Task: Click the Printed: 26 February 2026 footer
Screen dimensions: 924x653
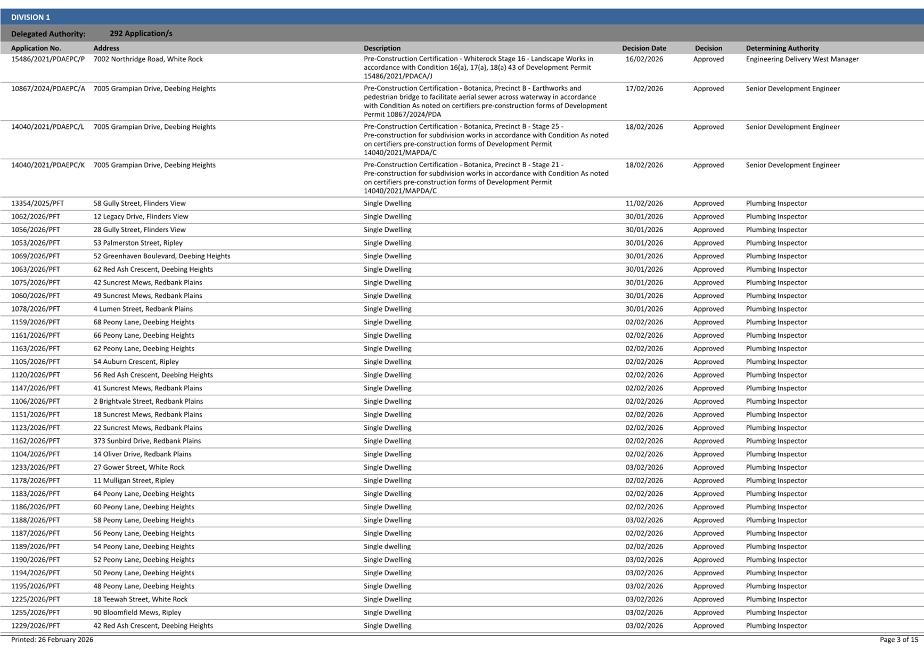Action: pos(52,640)
